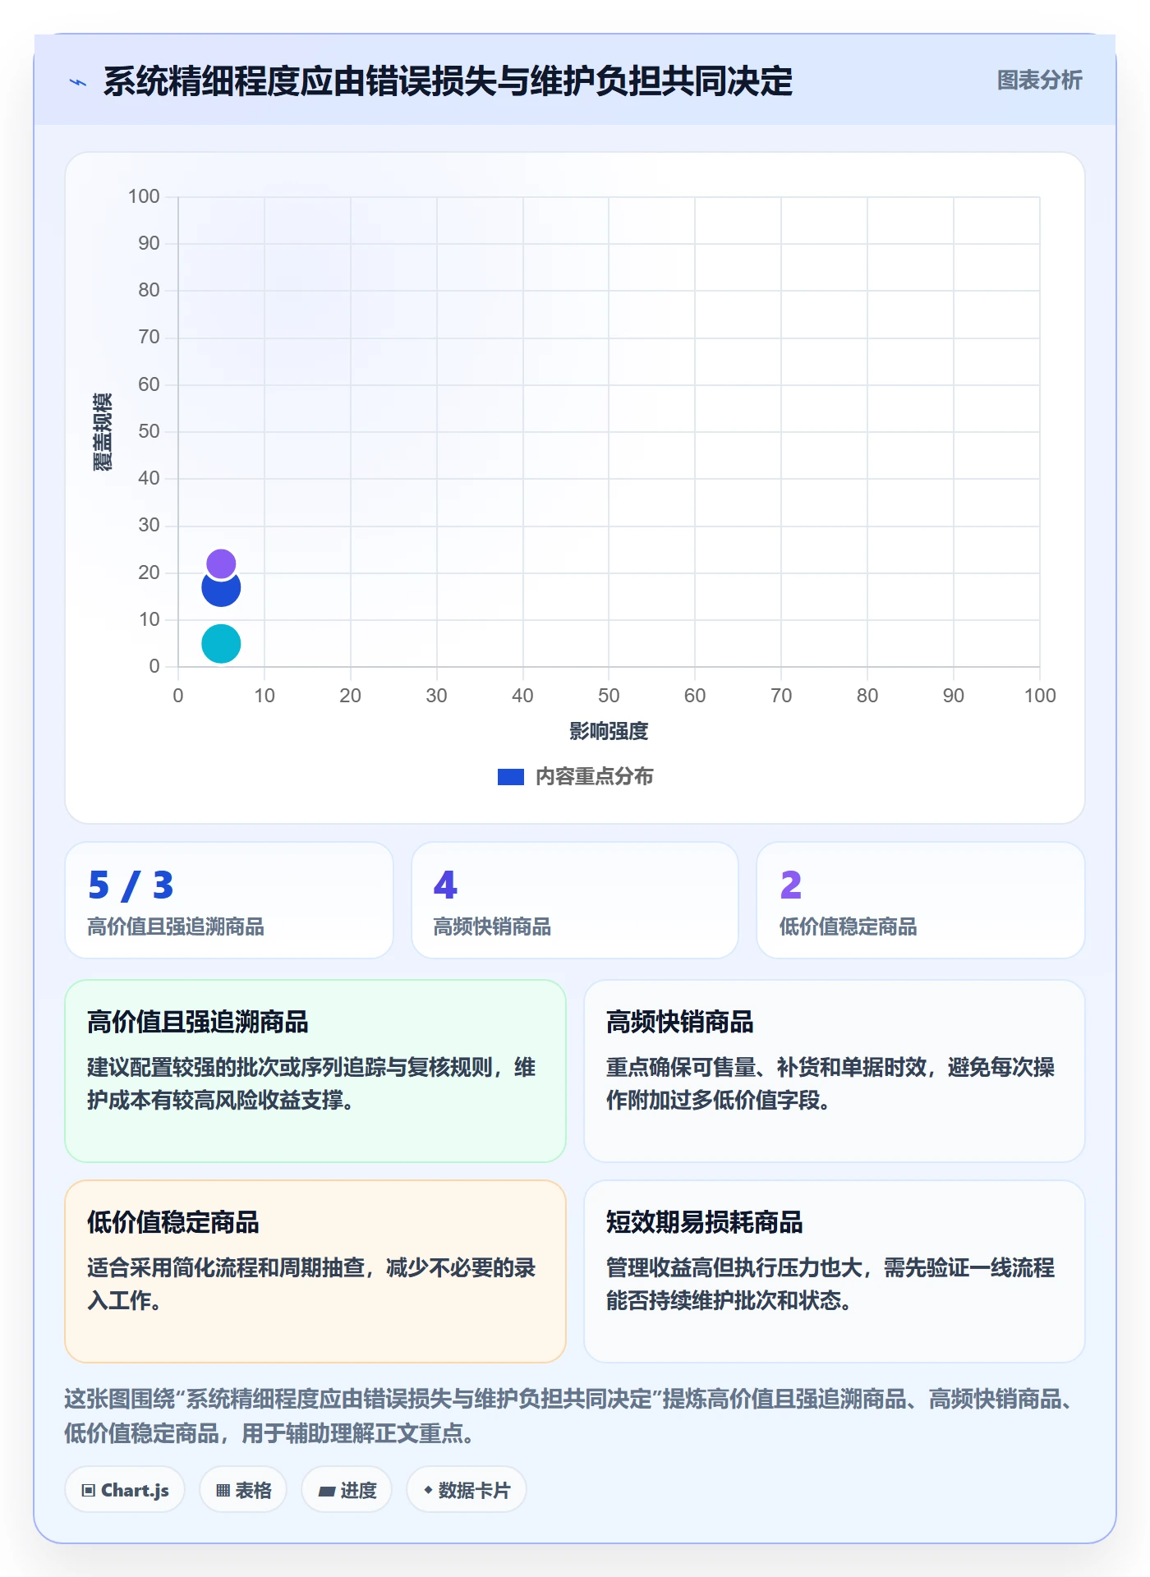Click the 表格 tag

(243, 1489)
